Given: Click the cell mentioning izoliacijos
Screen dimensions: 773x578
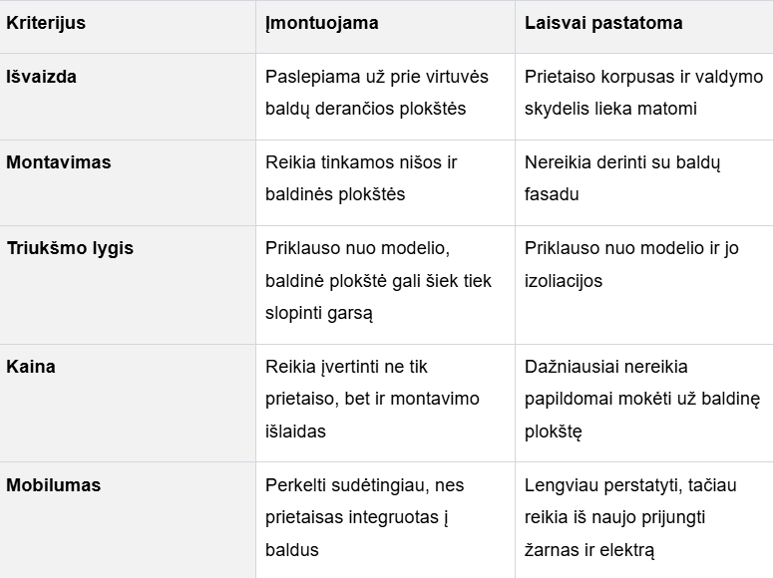Looking at the screenshot, I should [x=644, y=285].
